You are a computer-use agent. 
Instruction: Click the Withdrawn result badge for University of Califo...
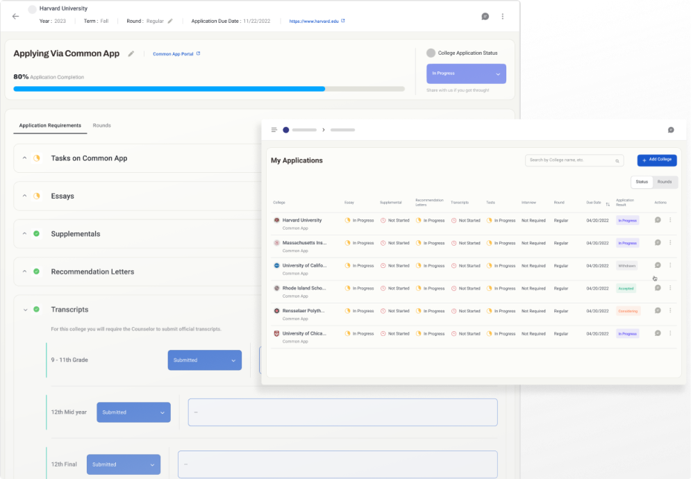626,266
